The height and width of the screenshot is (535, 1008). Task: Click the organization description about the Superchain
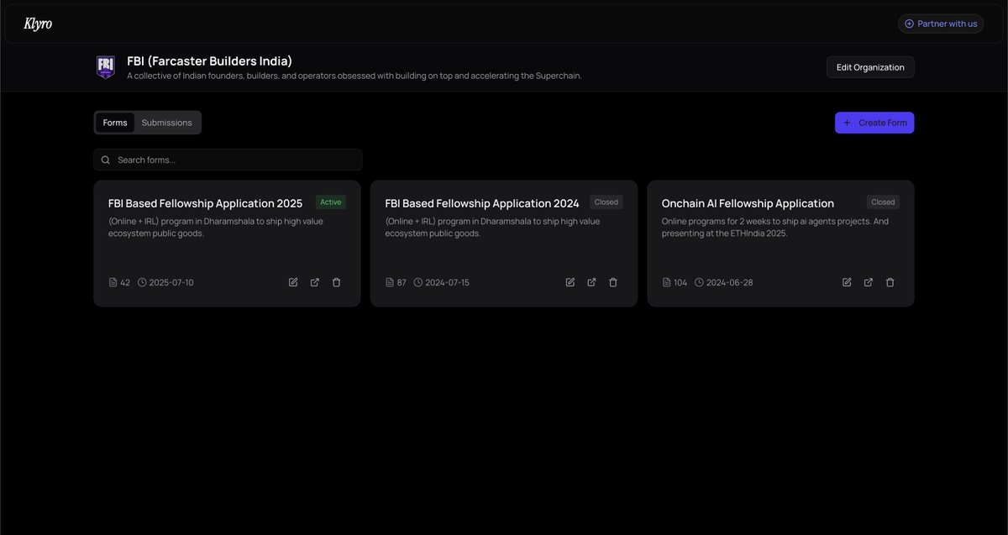click(354, 76)
